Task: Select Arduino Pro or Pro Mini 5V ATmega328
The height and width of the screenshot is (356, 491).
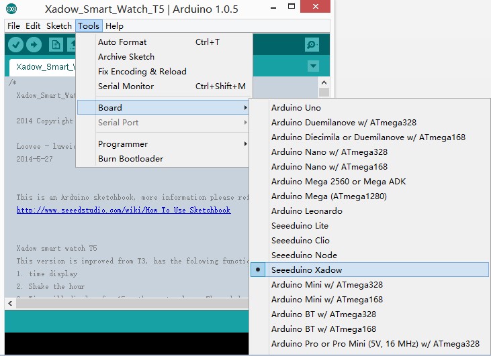Action: [x=369, y=343]
